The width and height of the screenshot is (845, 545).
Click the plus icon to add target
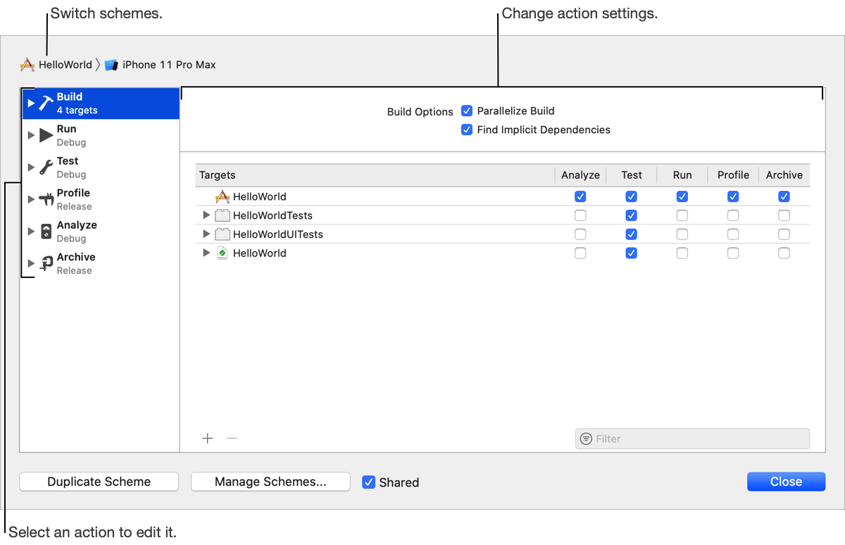tap(208, 438)
